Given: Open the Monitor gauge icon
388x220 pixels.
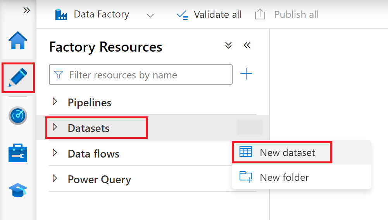Looking at the screenshot, I should tap(18, 116).
